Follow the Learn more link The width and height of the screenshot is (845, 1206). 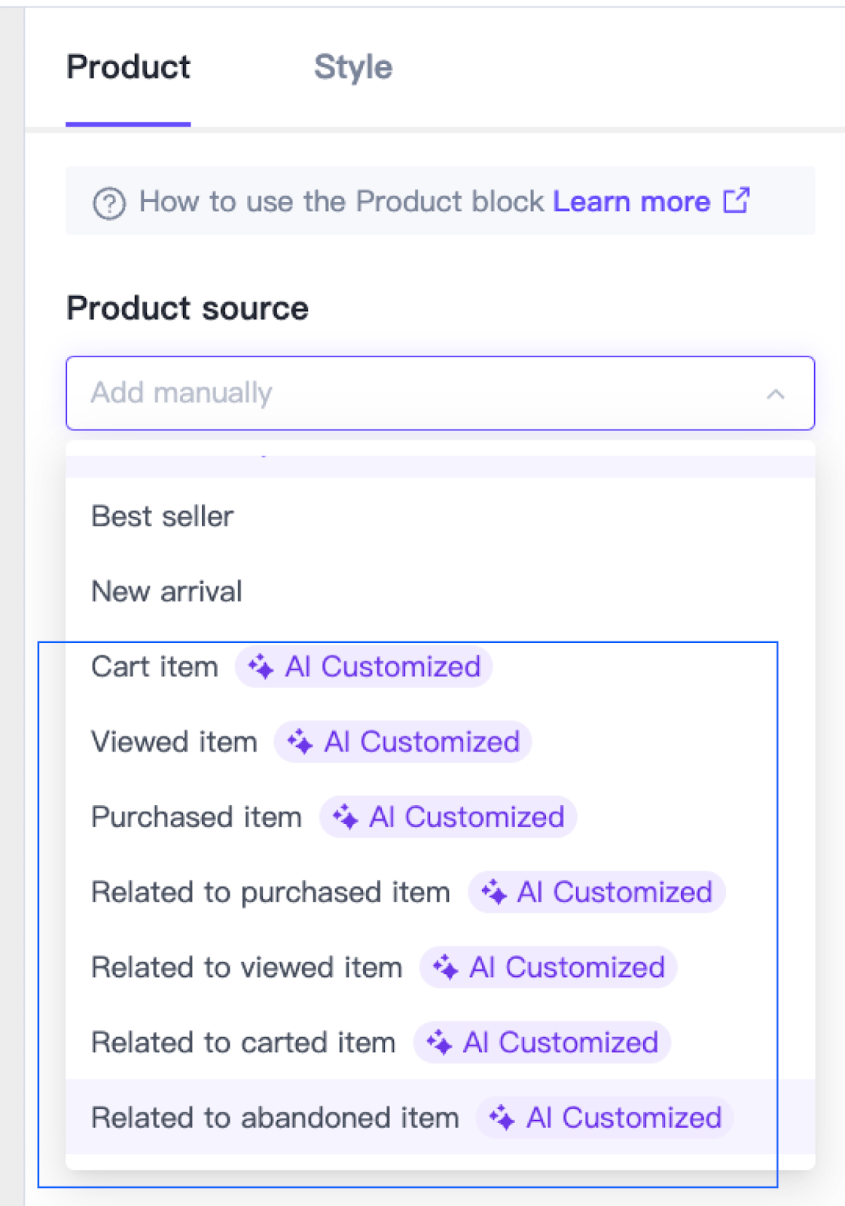pyautogui.click(x=632, y=201)
